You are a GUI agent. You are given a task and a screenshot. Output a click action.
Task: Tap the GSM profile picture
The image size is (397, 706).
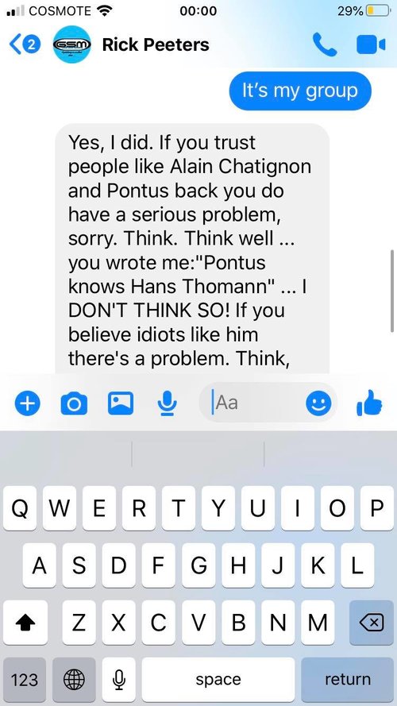(x=72, y=44)
